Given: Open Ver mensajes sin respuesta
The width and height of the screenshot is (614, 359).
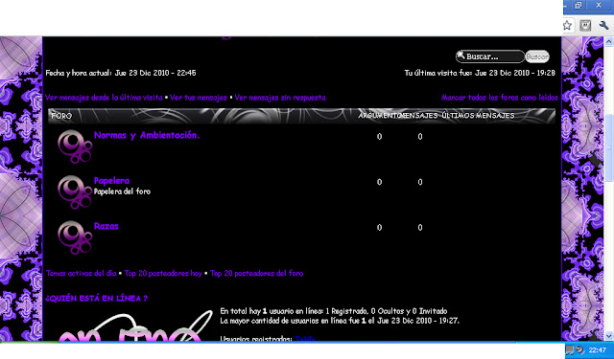Looking at the screenshot, I should 280,98.
